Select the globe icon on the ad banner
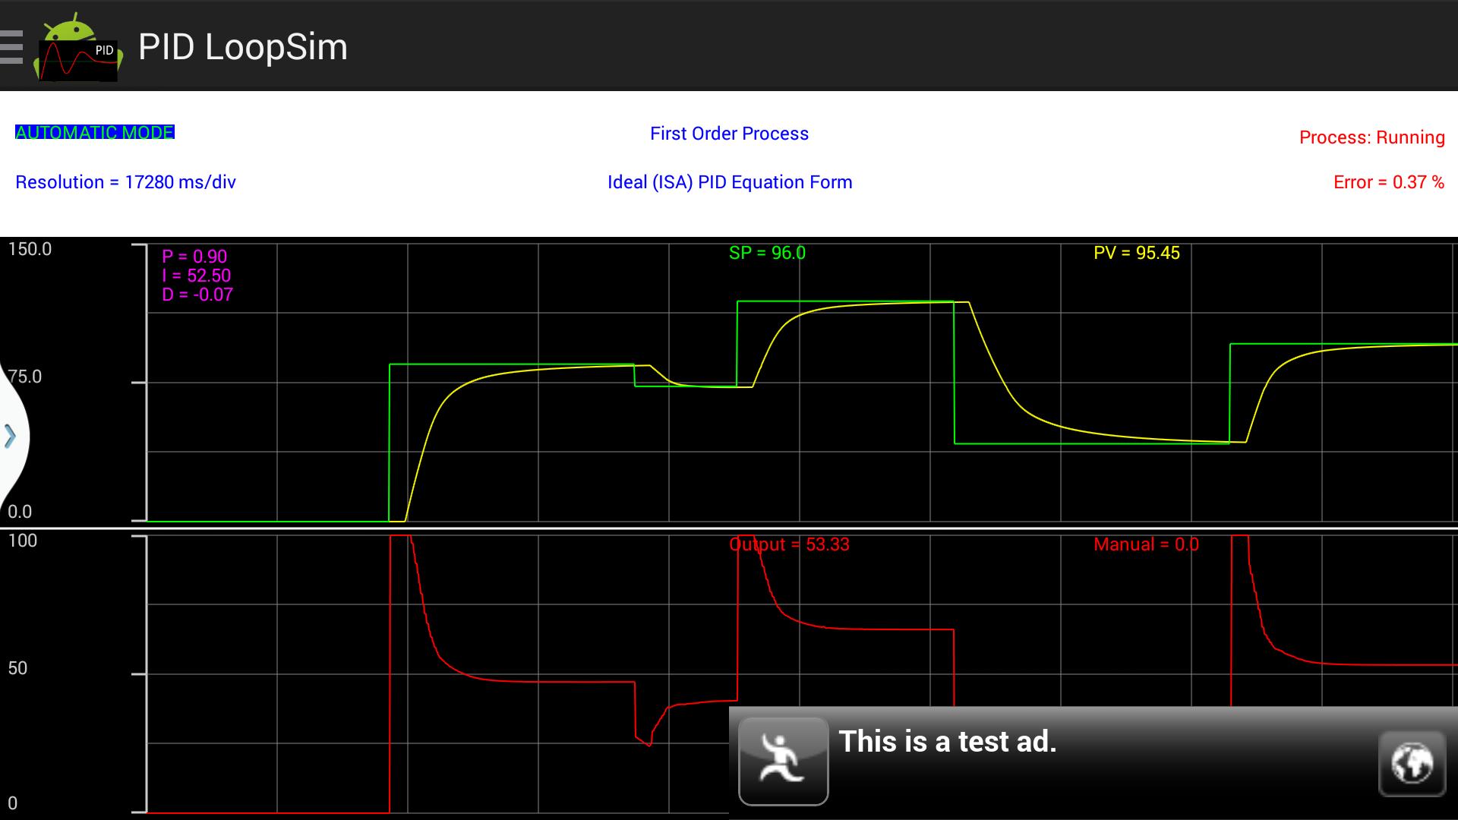Screen dimensions: 1458x820 pyautogui.click(x=1412, y=763)
